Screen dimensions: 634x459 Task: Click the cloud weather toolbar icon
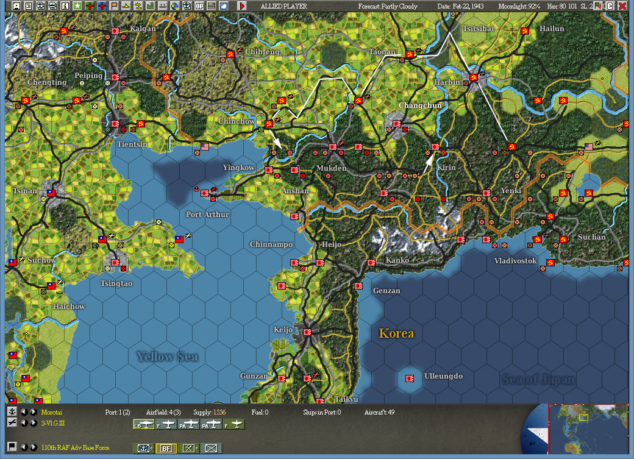[x=224, y=6]
